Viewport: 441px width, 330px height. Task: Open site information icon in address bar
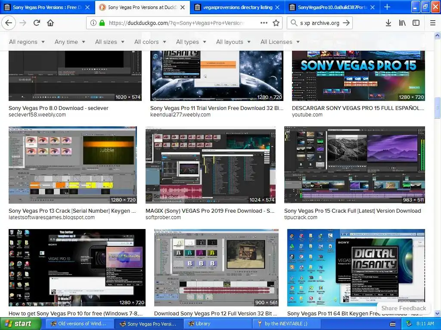click(93, 23)
